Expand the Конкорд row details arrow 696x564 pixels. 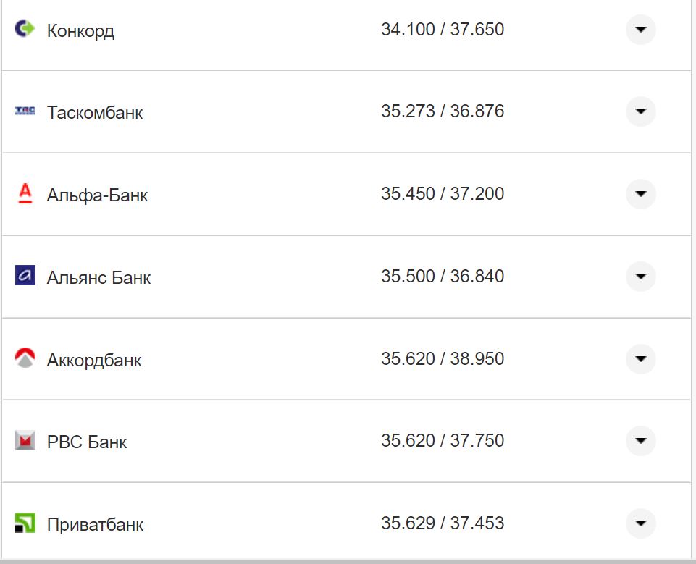[640, 30]
